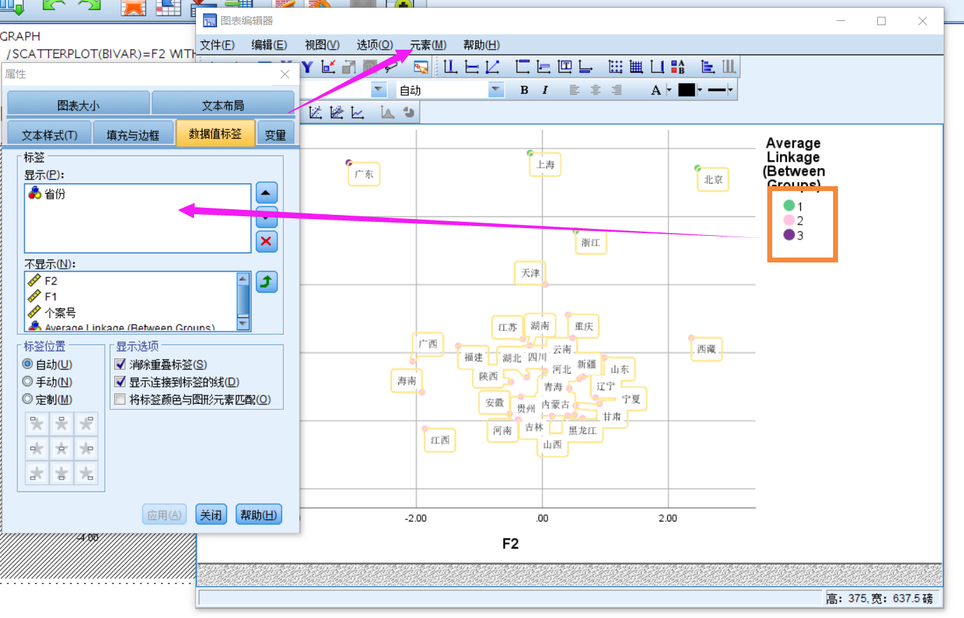Open the 元素 menu
The image size is (964, 618).
(x=428, y=45)
